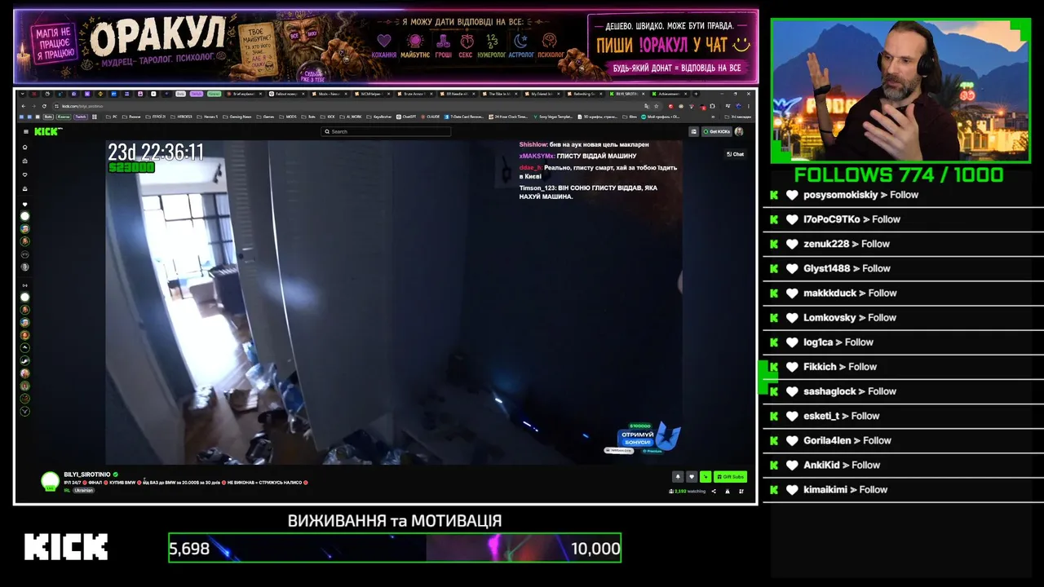Open the Fallout browser tab
This screenshot has height=587, width=1044.
[287, 94]
